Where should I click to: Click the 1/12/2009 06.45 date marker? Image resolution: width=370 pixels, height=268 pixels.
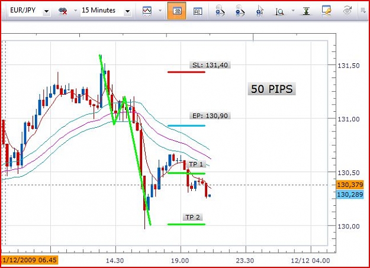click(x=30, y=260)
